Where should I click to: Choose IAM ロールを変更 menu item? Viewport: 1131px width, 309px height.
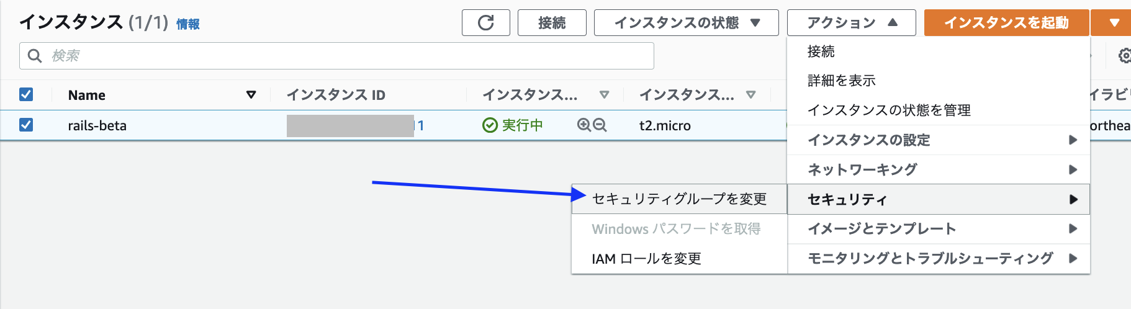point(646,259)
